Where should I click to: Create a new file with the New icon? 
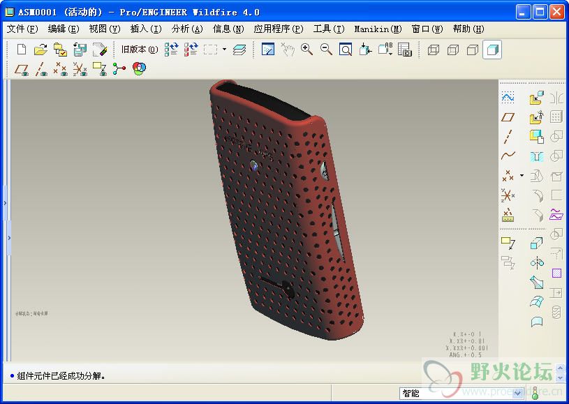point(22,50)
